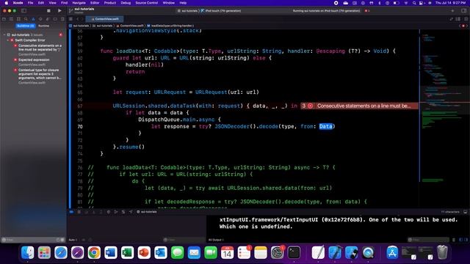Image resolution: width=470 pixels, height=264 pixels.
Task: Open the Symbol navigator
Action: point(18,19)
